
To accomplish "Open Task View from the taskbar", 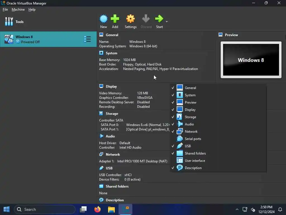I will point(83,209).
